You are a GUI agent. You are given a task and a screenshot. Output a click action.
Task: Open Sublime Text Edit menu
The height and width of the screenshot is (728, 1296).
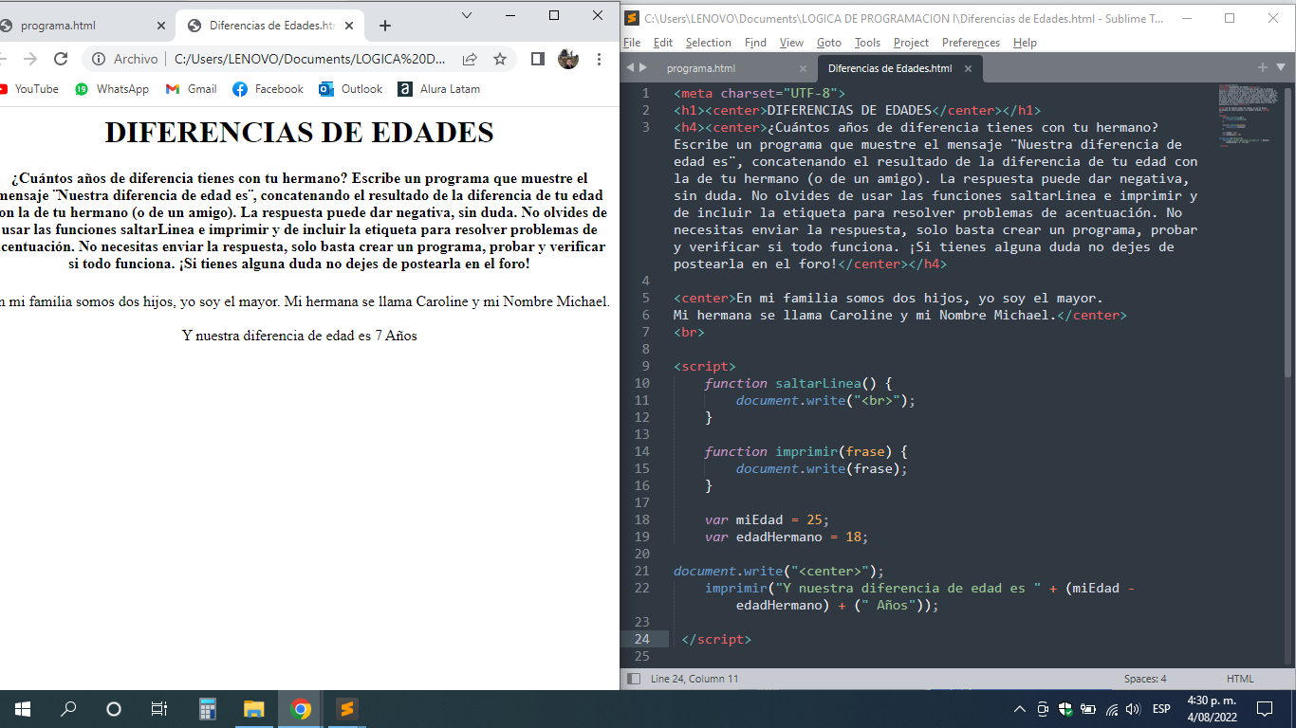click(x=663, y=43)
